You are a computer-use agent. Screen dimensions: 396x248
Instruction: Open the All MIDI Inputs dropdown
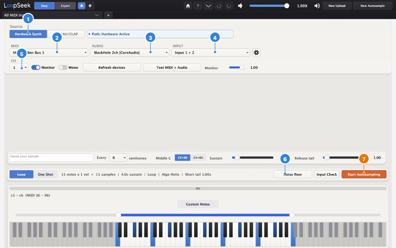pos(52,15)
